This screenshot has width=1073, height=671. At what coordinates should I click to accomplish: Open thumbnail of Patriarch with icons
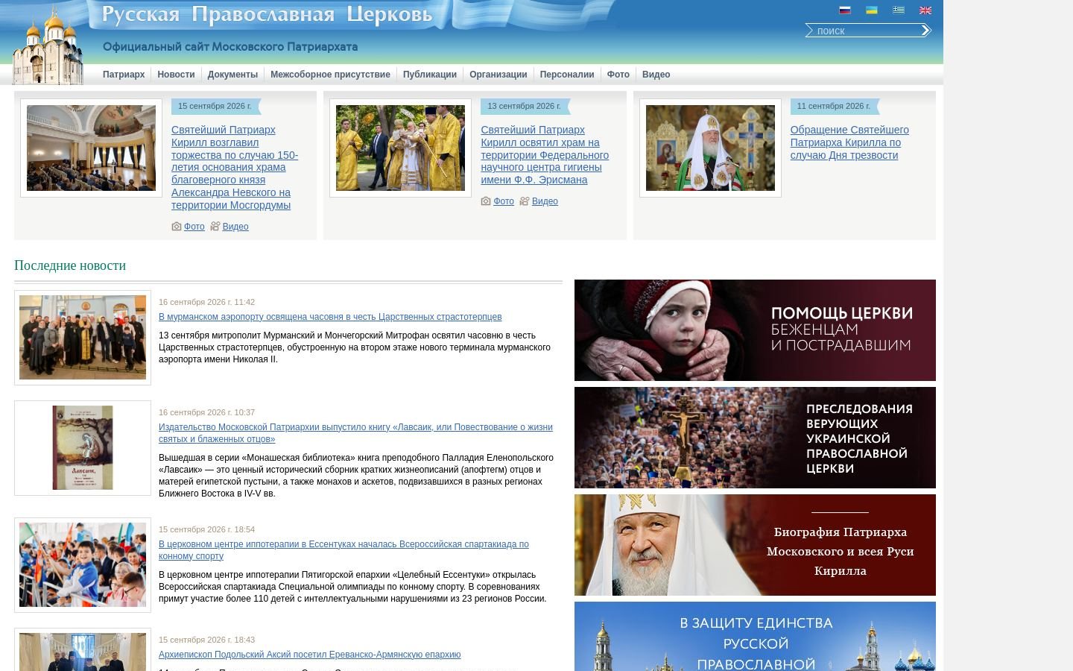710,148
